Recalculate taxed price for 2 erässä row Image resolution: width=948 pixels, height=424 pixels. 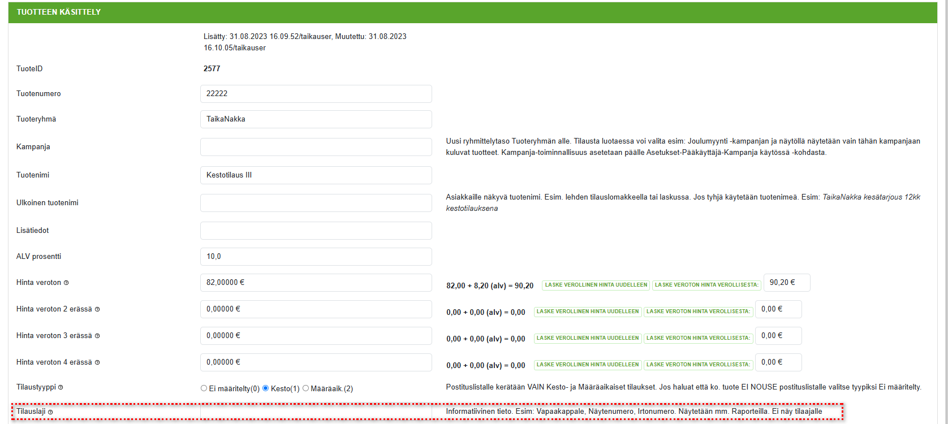587,311
